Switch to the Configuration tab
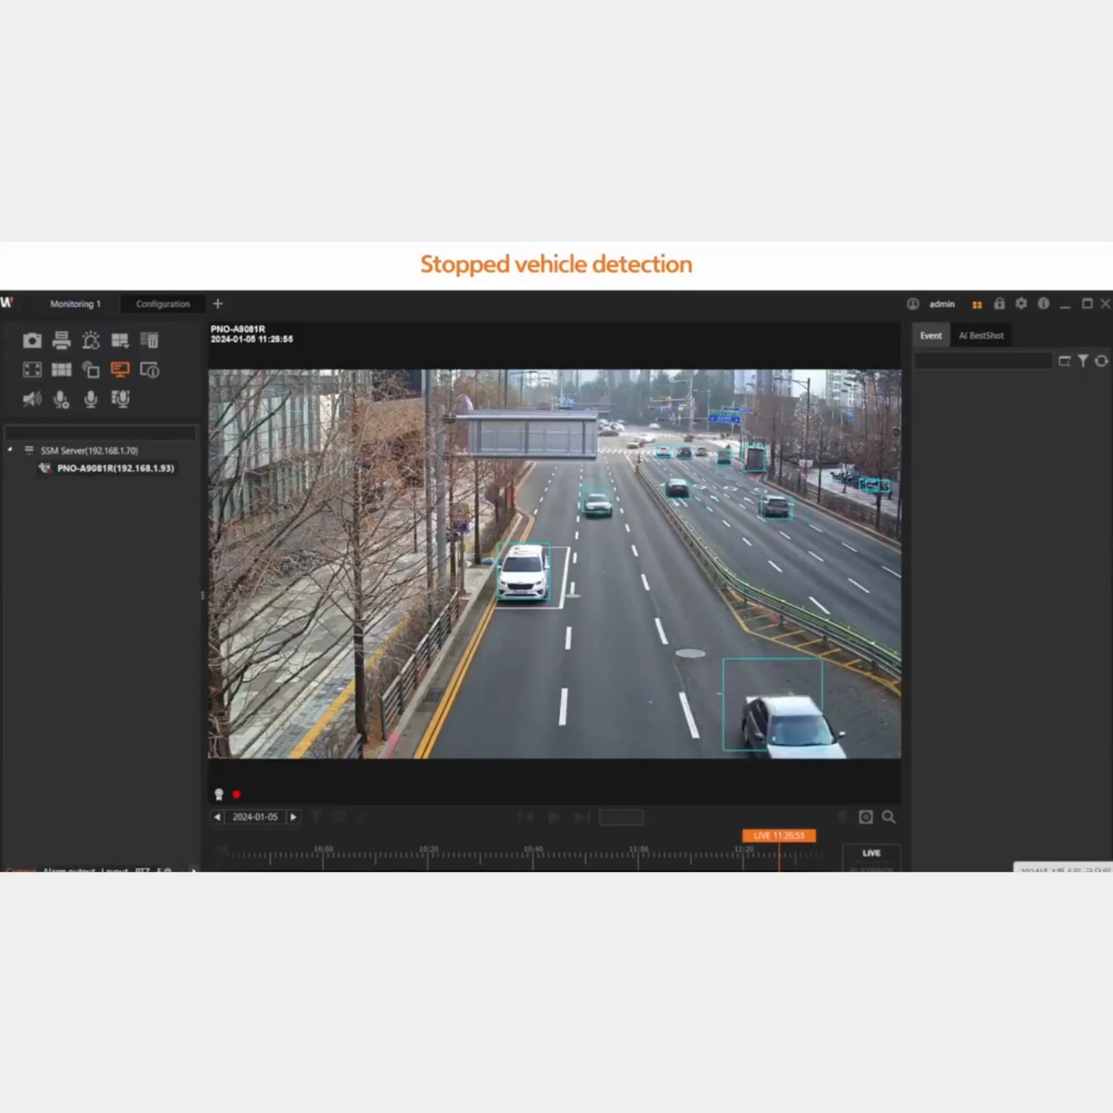1113x1113 pixels. point(162,304)
